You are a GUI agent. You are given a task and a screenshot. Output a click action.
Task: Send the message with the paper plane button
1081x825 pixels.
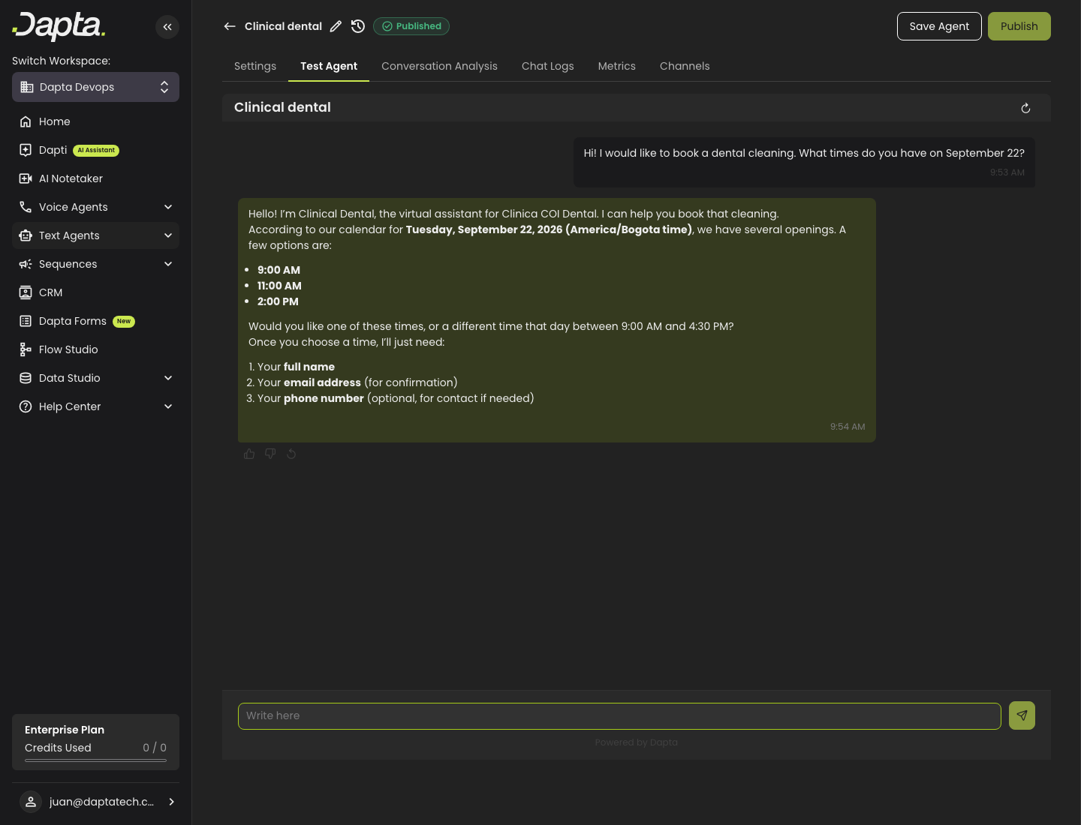click(1022, 715)
